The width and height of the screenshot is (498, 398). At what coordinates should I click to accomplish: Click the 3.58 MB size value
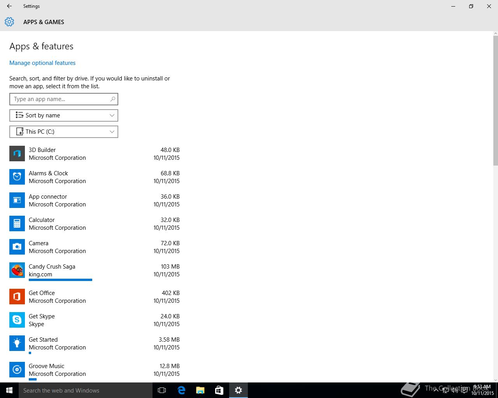click(x=169, y=340)
